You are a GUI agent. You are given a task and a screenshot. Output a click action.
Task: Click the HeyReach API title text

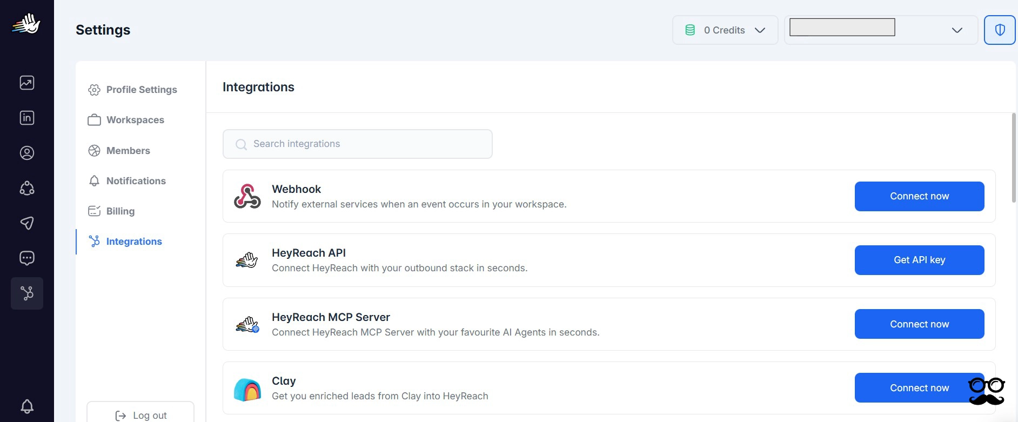[309, 253]
